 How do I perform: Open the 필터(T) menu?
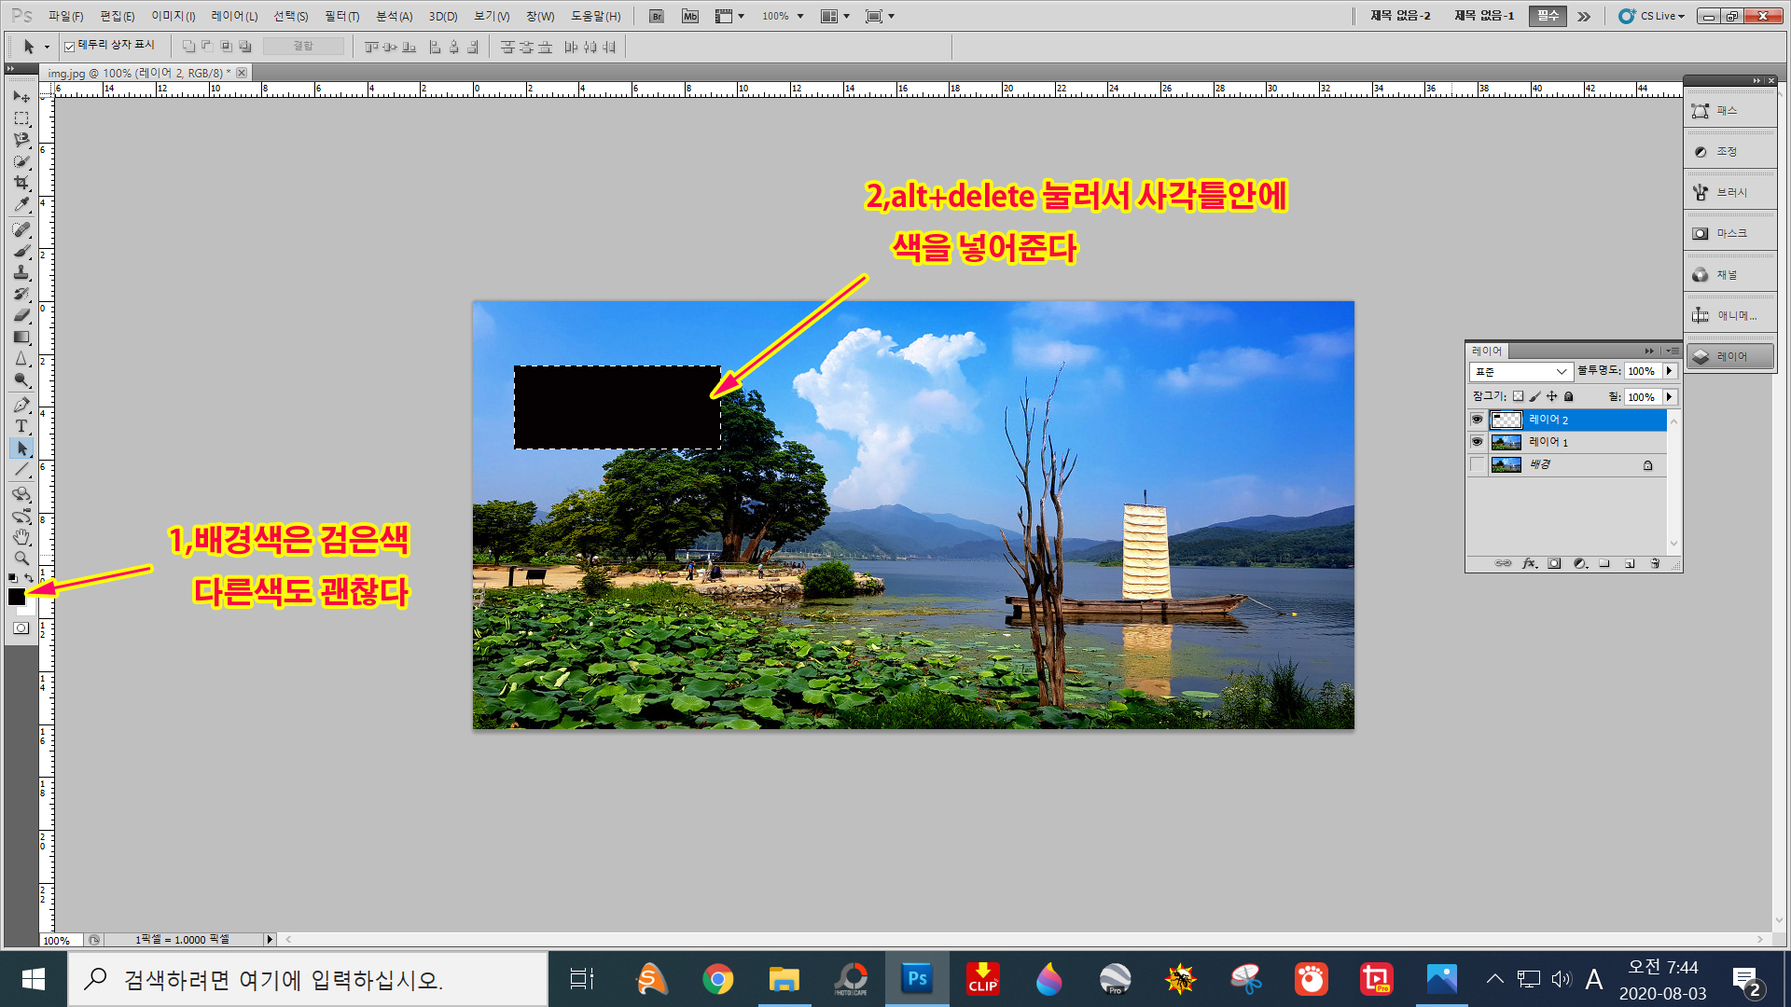click(x=341, y=16)
